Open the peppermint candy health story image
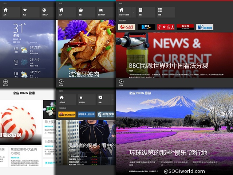 pyautogui.click(x=21, y=122)
